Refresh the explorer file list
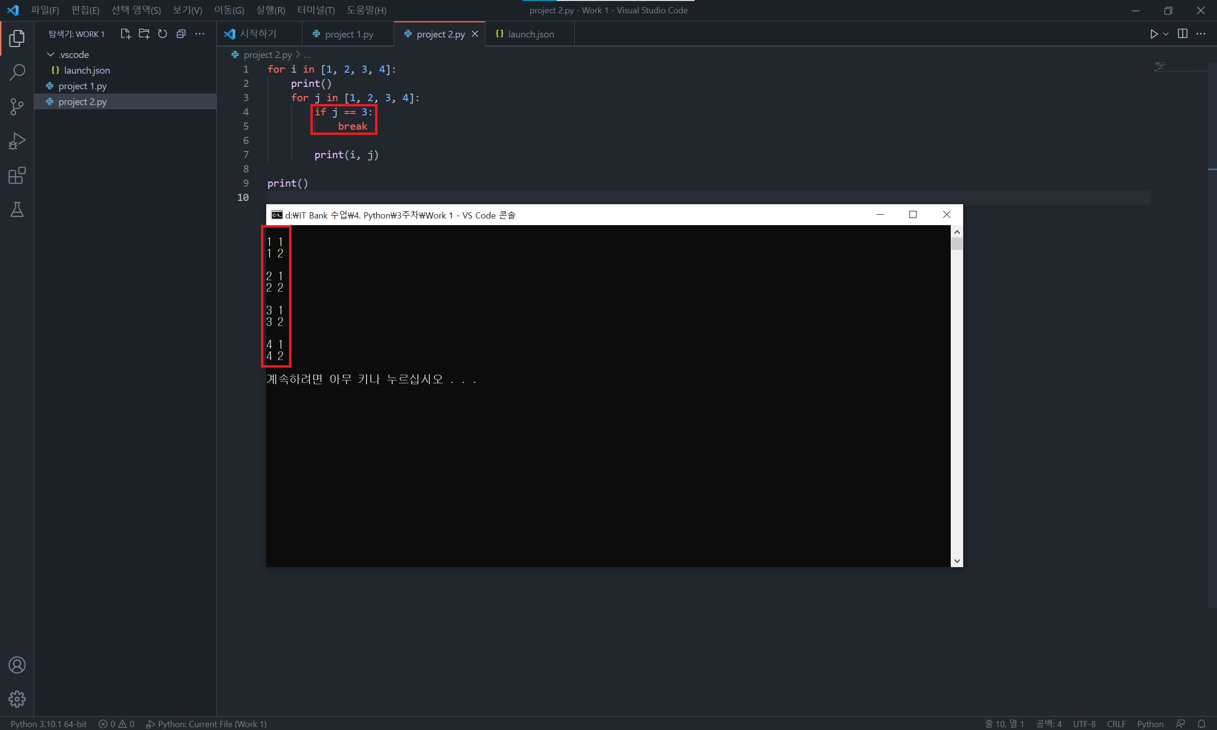Viewport: 1217px width, 730px height. pos(163,34)
